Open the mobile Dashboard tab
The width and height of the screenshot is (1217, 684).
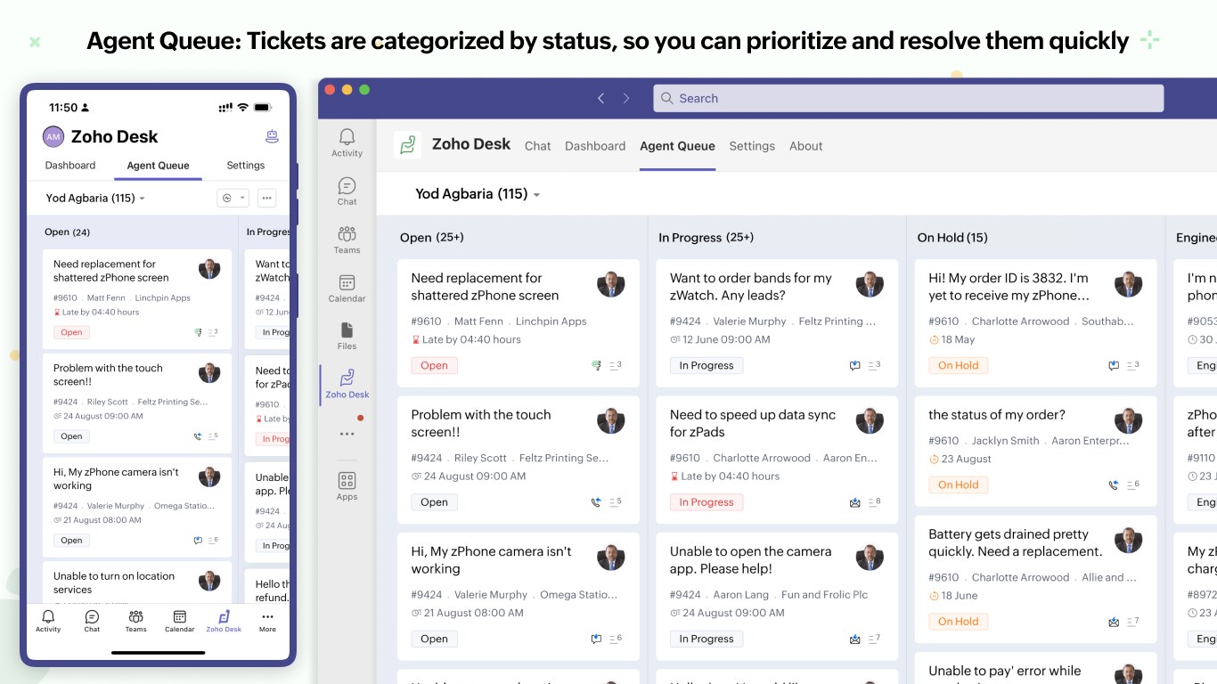coord(70,166)
